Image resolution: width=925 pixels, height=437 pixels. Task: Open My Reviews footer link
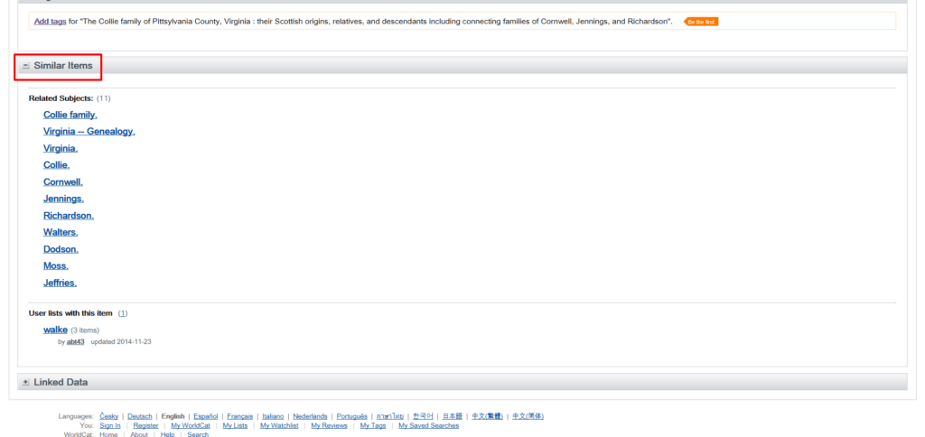329,426
